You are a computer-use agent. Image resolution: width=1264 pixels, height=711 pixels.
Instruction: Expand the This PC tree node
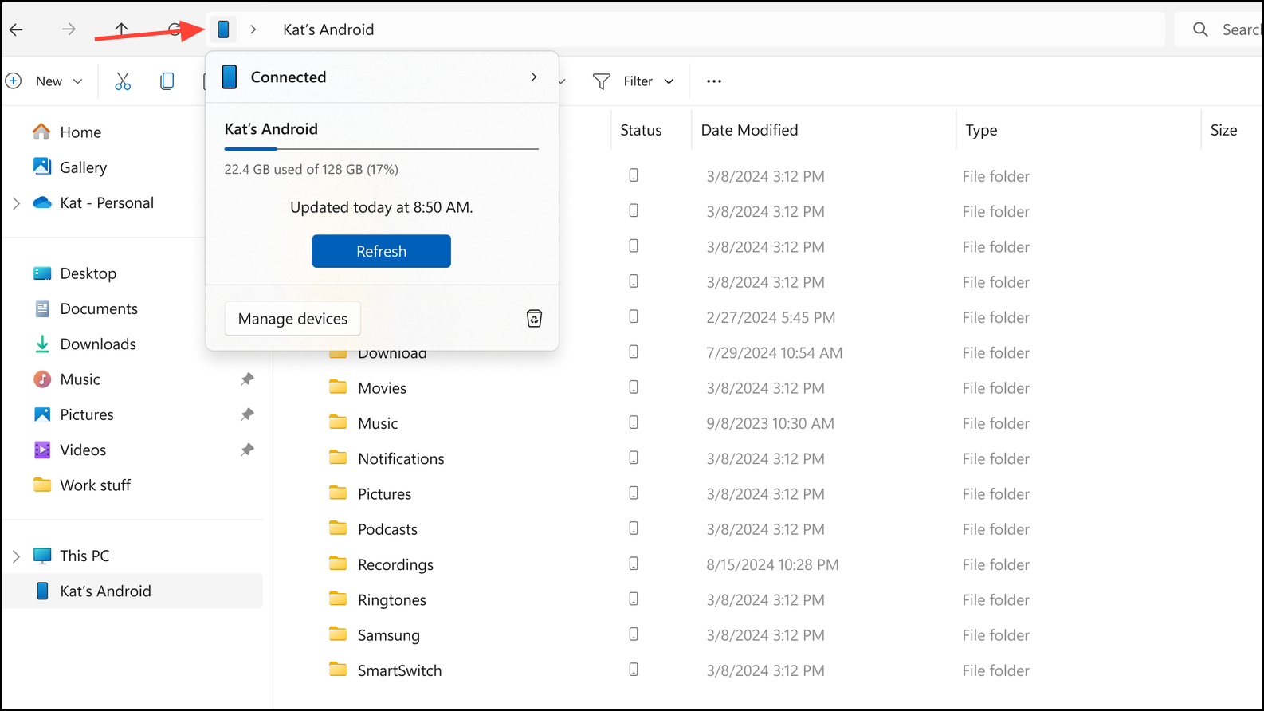(16, 556)
